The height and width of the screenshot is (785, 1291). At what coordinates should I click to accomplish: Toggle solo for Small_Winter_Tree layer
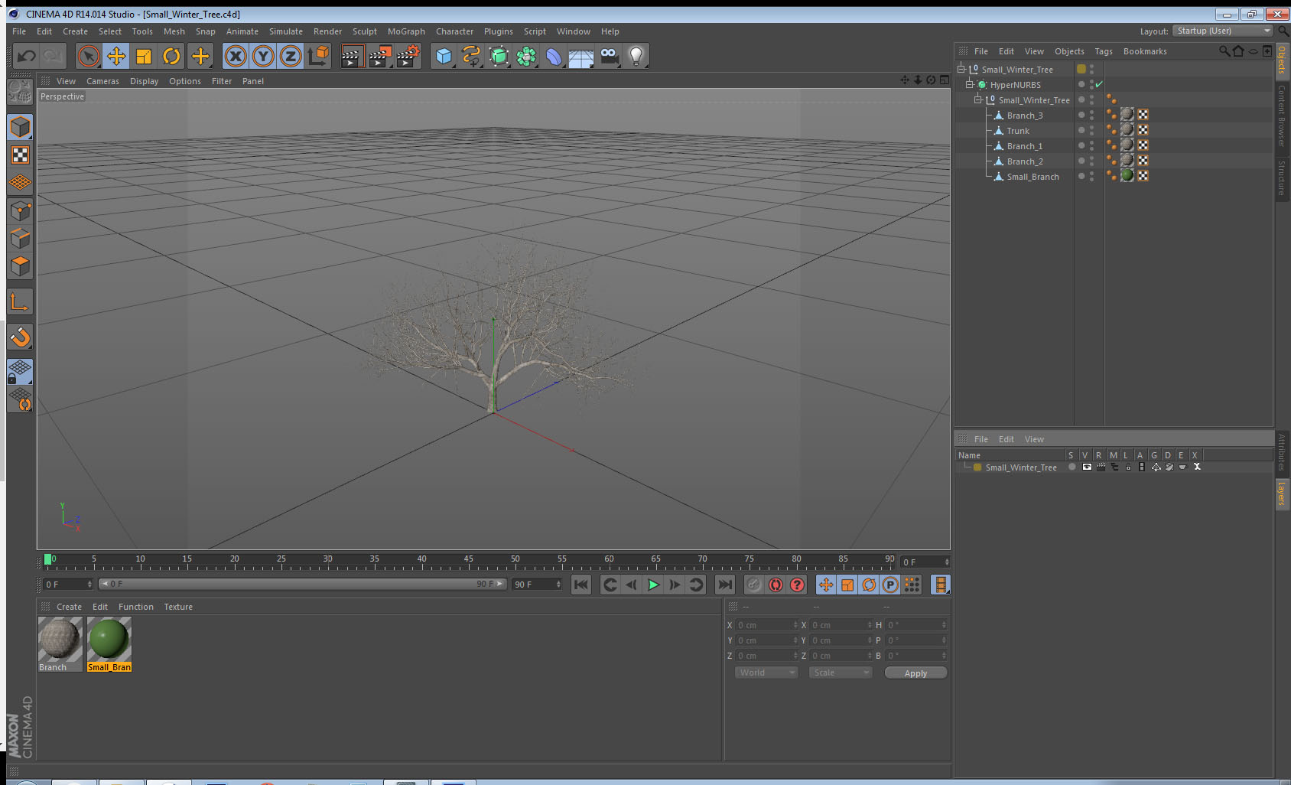(x=1071, y=467)
